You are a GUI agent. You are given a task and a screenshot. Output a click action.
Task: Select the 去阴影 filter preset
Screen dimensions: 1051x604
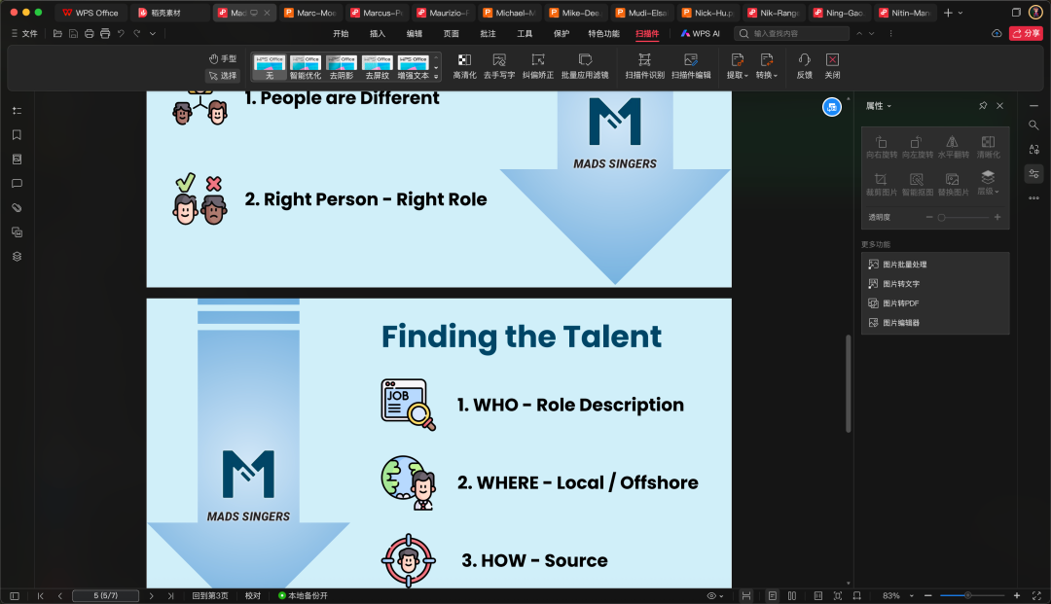pos(342,68)
